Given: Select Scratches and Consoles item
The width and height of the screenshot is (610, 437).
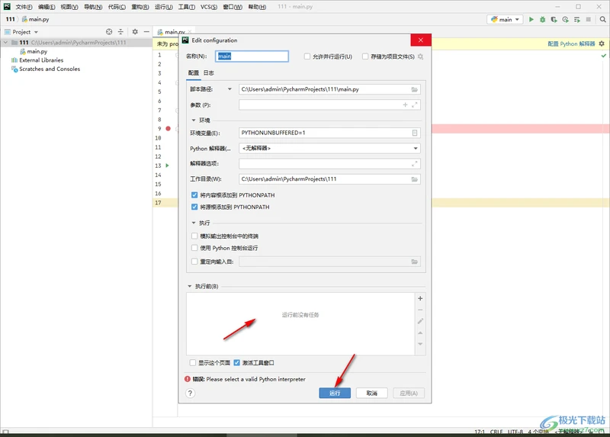Looking at the screenshot, I should click(50, 69).
